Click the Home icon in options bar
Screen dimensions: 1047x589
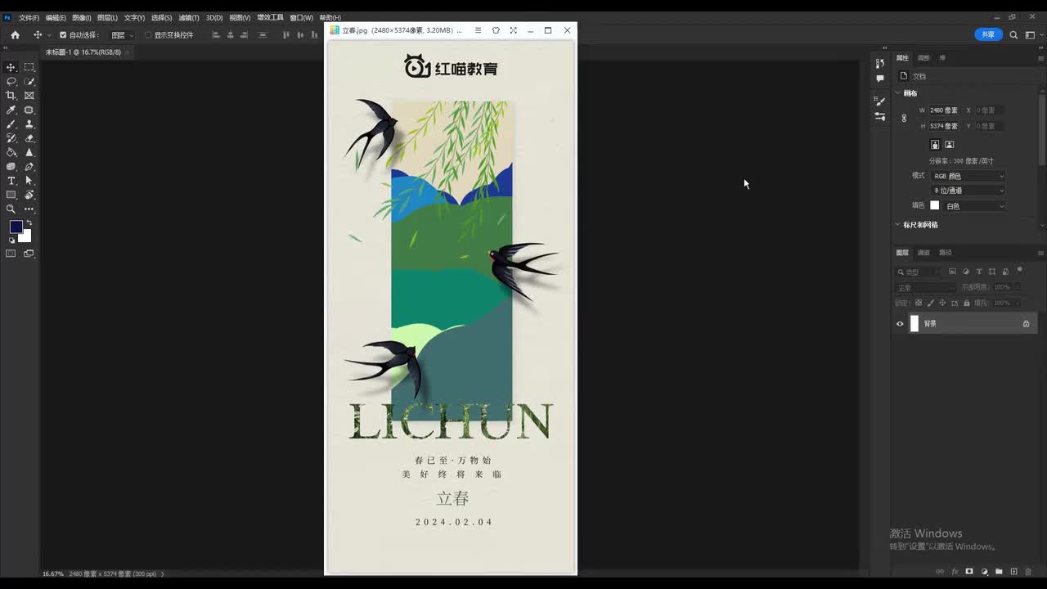pyautogui.click(x=15, y=35)
